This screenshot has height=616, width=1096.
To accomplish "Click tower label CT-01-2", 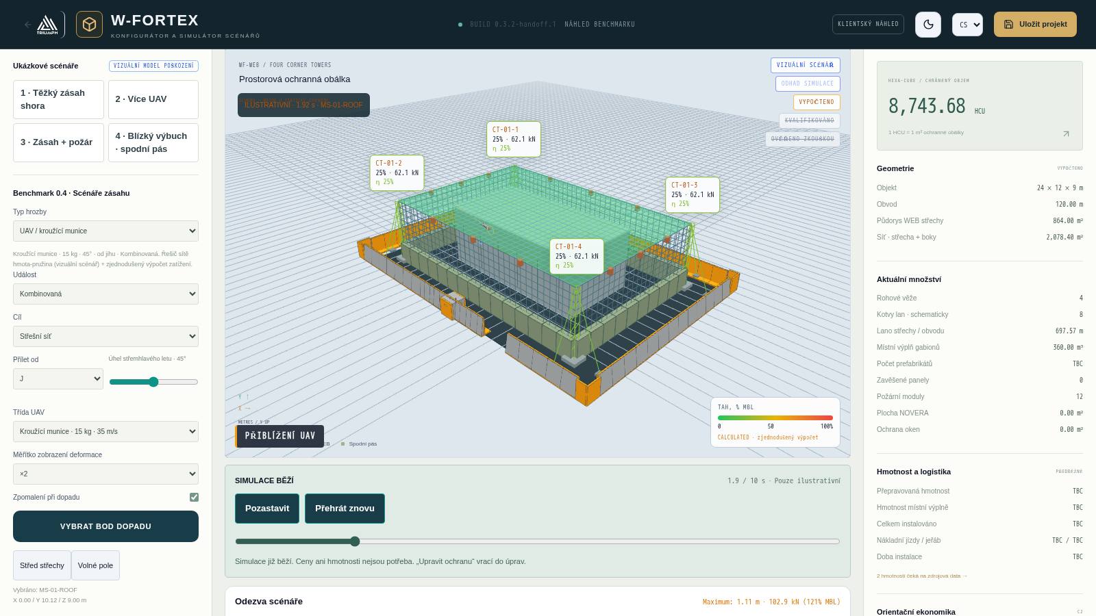I will (397, 172).
